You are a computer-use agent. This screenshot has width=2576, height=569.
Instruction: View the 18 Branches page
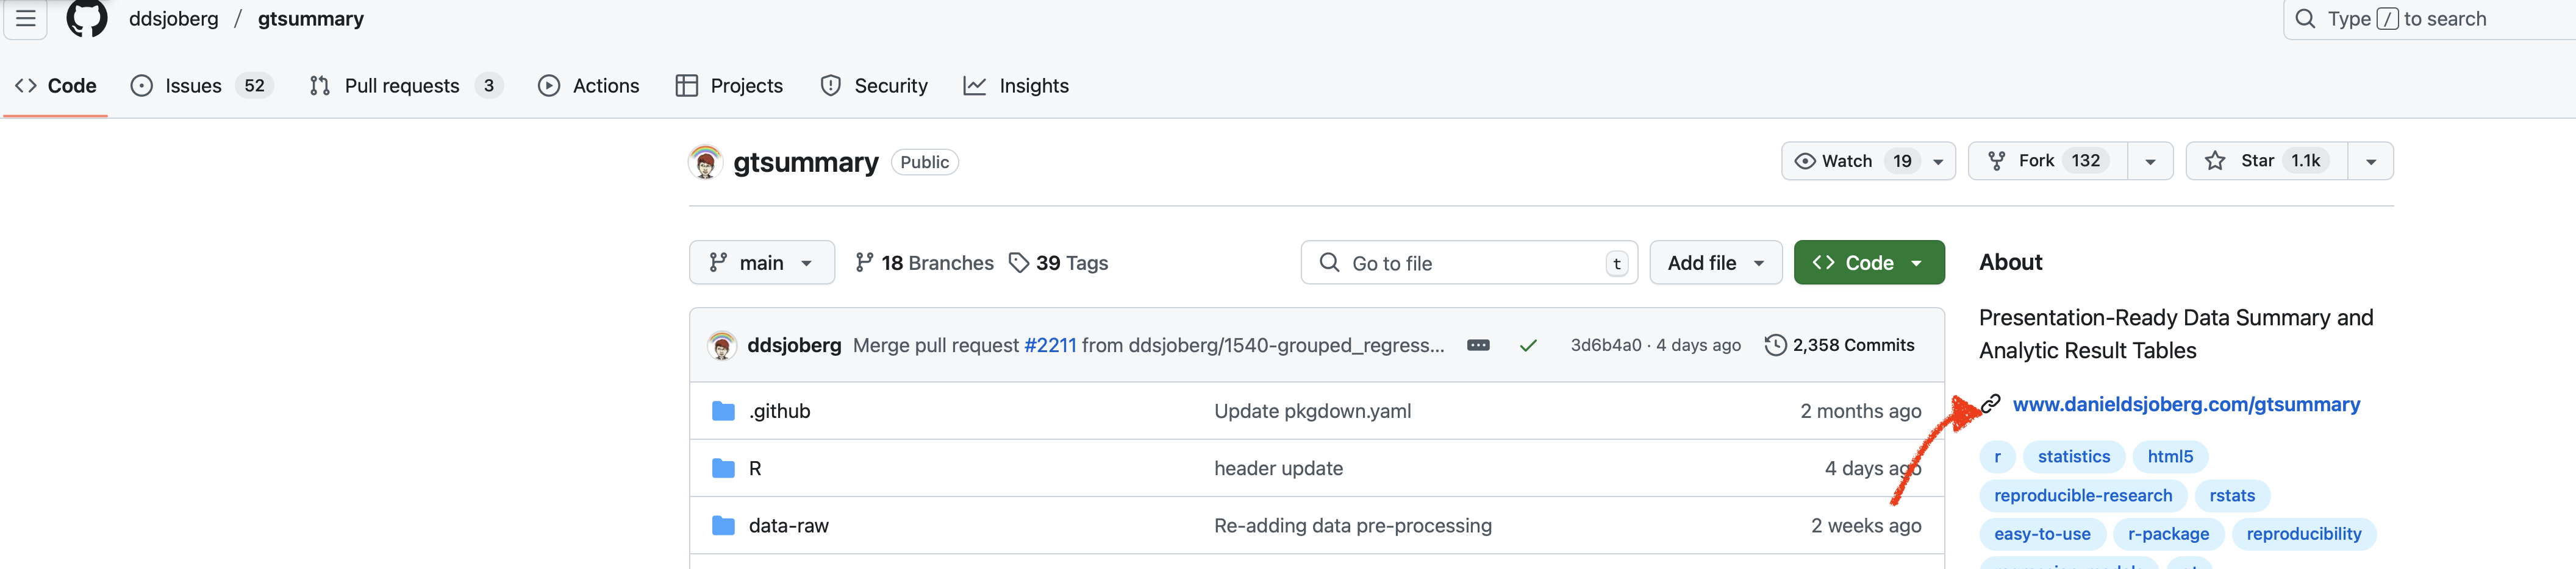tap(925, 263)
